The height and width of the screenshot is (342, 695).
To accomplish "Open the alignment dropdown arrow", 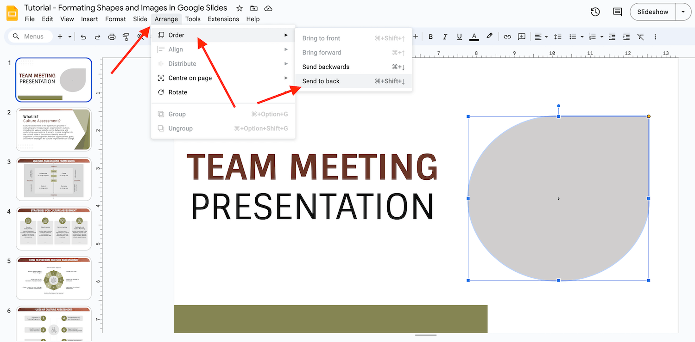I will click(546, 37).
